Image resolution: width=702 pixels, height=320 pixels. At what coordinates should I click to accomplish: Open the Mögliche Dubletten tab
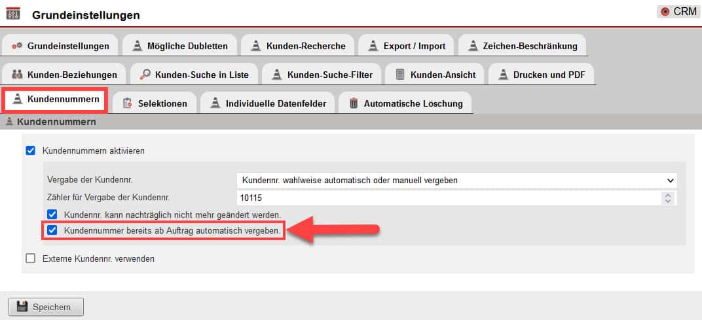click(180, 46)
